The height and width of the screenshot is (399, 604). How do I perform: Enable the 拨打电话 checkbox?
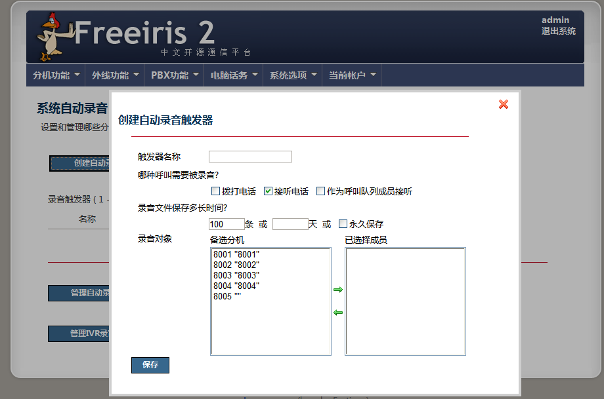[x=215, y=191]
